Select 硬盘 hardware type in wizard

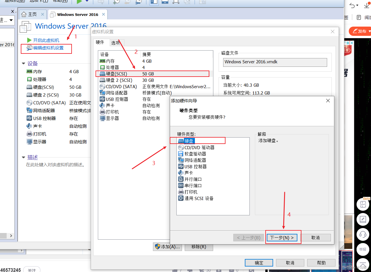pyautogui.click(x=186, y=141)
